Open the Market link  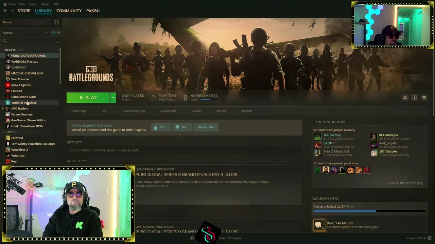pyautogui.click(x=221, y=111)
